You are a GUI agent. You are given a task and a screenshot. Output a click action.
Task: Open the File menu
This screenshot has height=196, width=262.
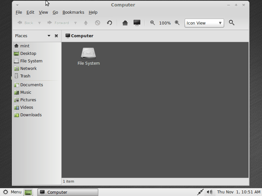[19, 12]
